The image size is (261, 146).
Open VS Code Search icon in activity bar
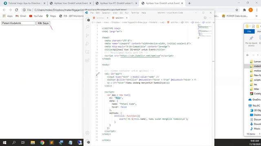[x=88, y=27]
